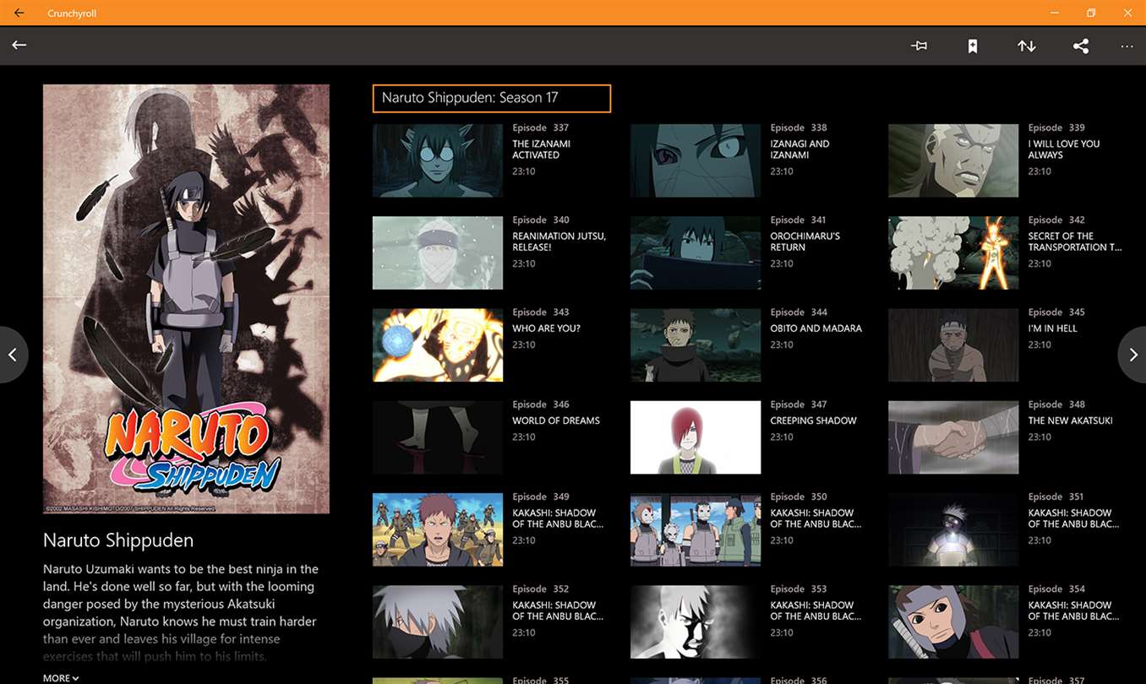Open Episode 341 Orochimaru's Return thumbnail
This screenshot has height=684, width=1146.
point(696,252)
